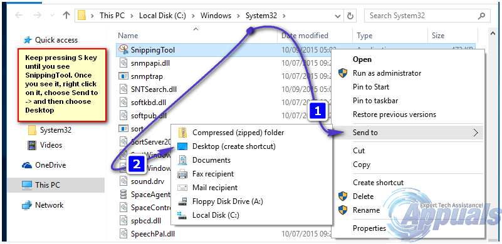Select Documents in the Send to list

pyautogui.click(x=211, y=160)
